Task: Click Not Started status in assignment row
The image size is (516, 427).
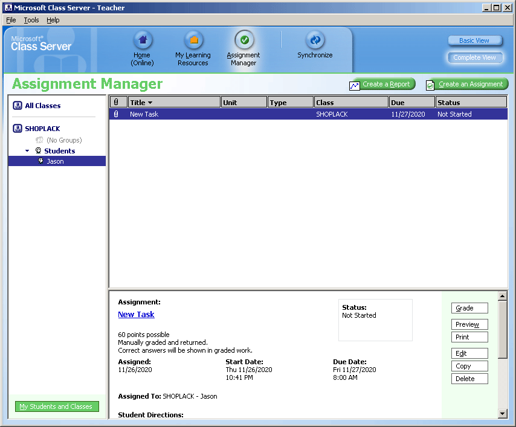Action: (454, 114)
